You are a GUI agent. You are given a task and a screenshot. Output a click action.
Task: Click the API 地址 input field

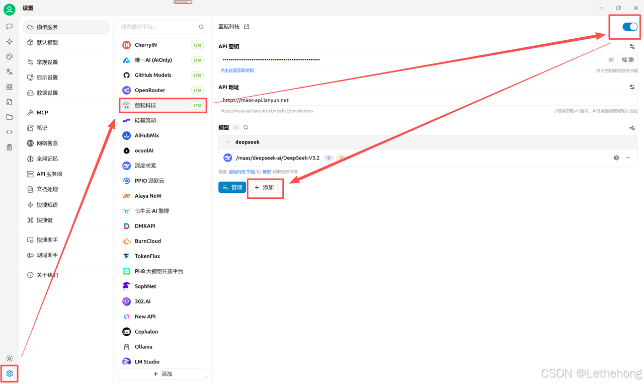coord(428,100)
